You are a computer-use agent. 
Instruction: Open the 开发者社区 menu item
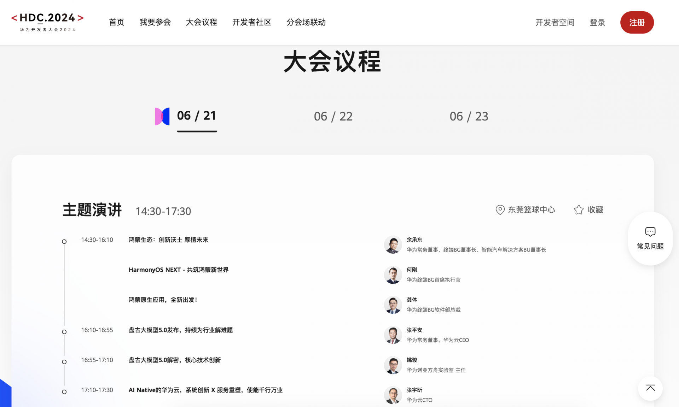click(x=251, y=22)
